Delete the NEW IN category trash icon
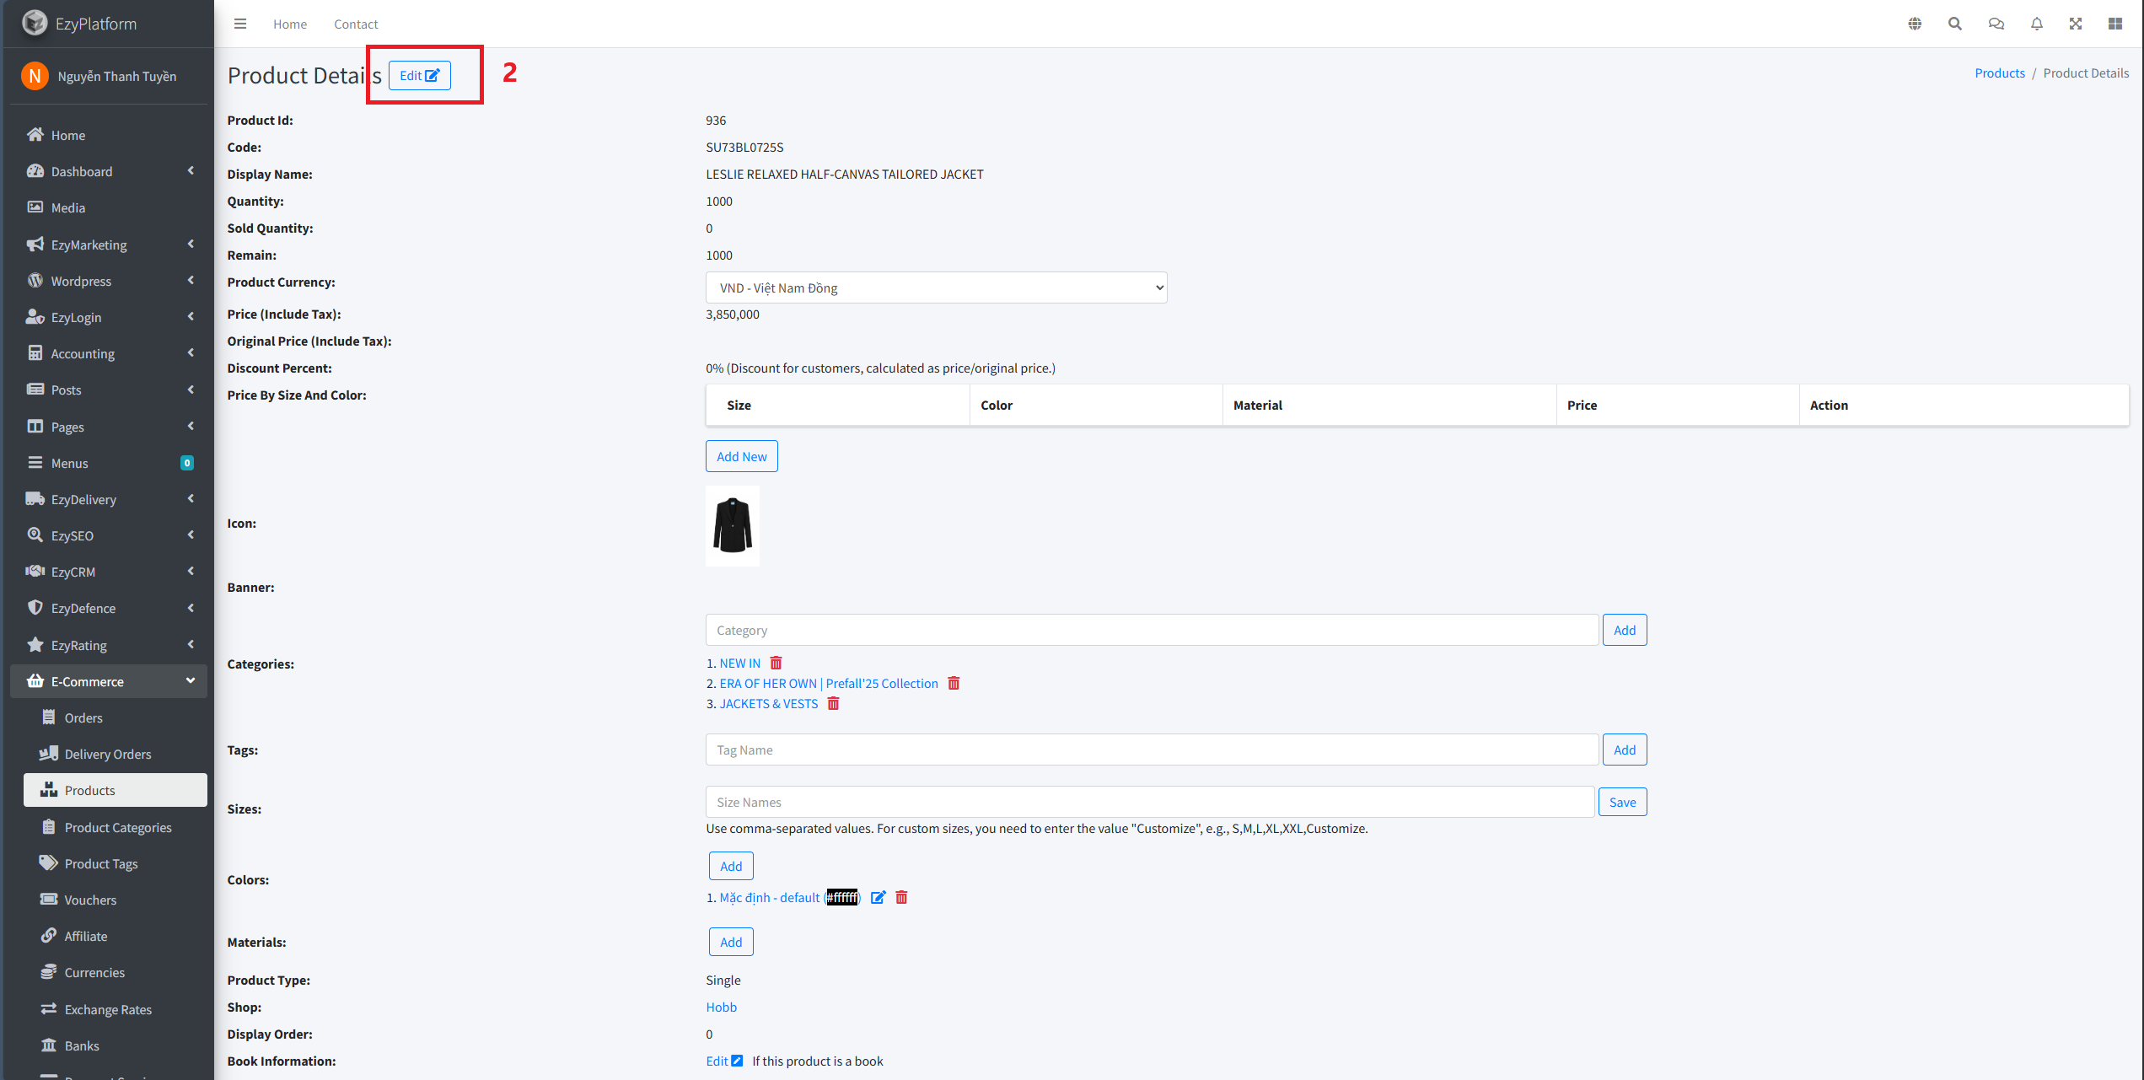The width and height of the screenshot is (2144, 1080). click(776, 664)
